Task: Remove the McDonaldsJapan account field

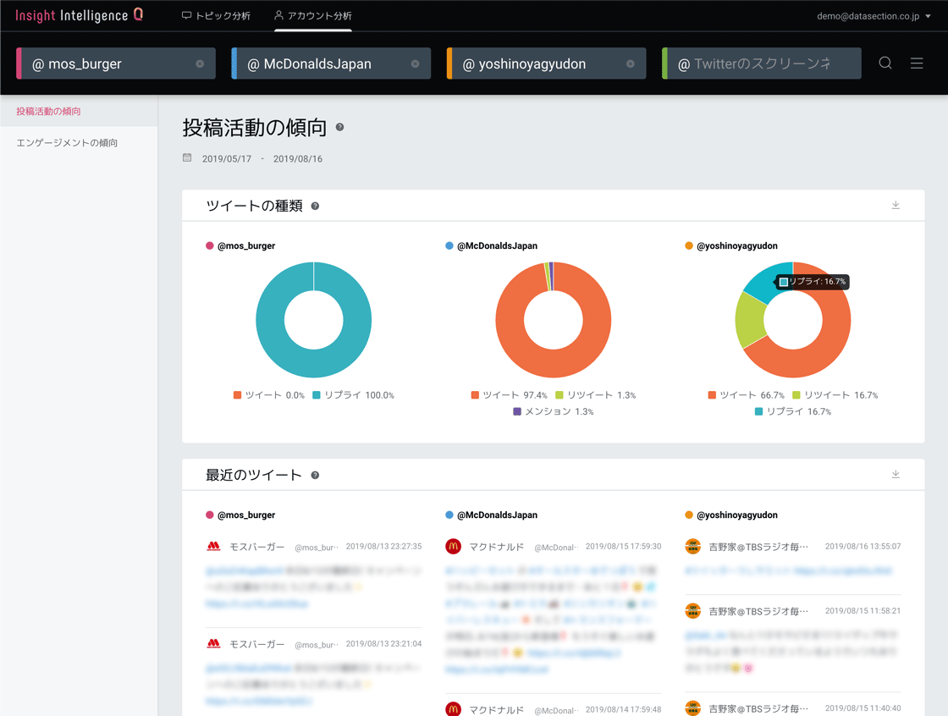Action: pyautogui.click(x=416, y=63)
